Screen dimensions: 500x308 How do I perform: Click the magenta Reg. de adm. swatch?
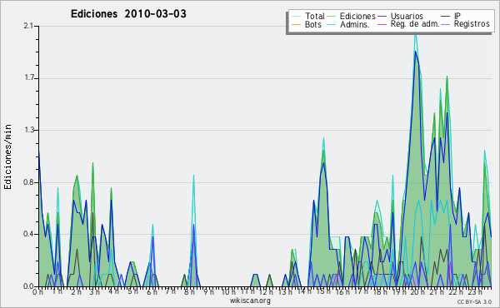tap(382, 24)
